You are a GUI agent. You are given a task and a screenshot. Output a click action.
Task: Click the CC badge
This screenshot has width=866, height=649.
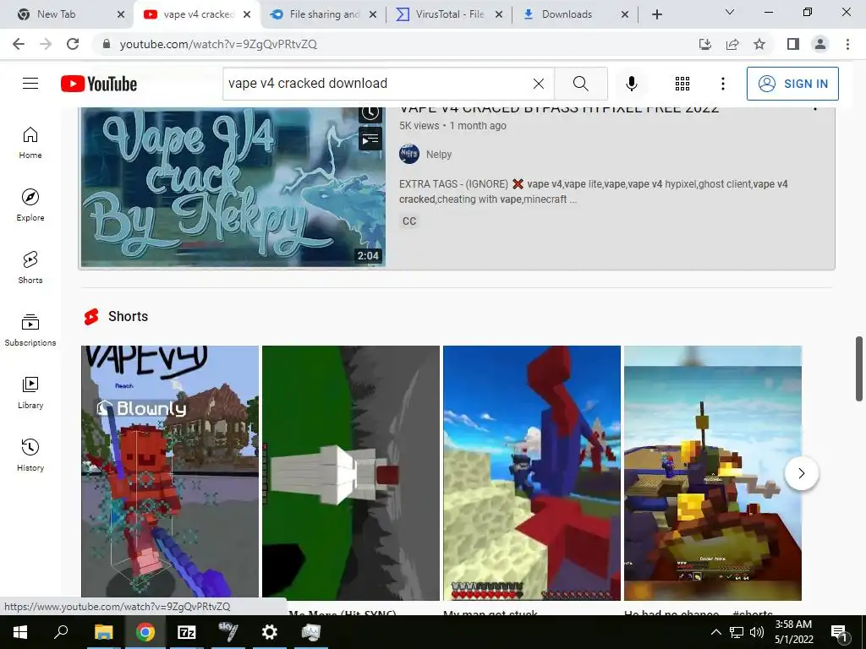pos(409,221)
